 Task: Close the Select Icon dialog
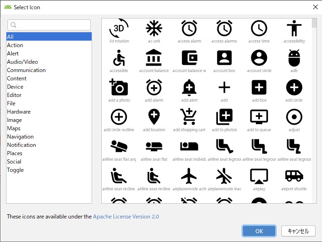point(316,7)
